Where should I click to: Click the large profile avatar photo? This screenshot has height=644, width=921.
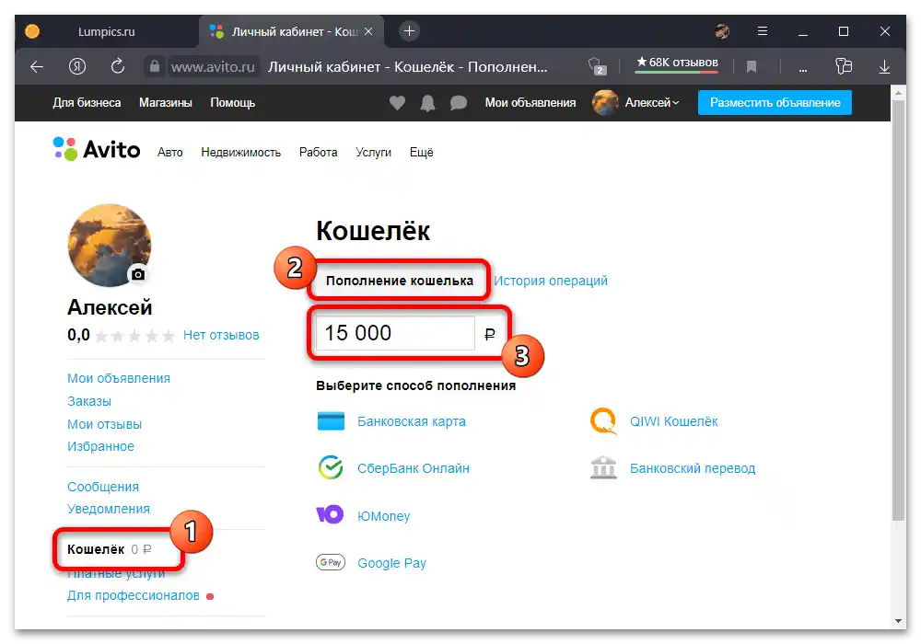[x=110, y=245]
